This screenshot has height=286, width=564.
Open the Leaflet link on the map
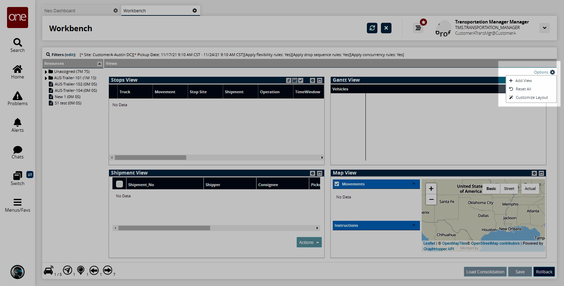tap(429, 243)
